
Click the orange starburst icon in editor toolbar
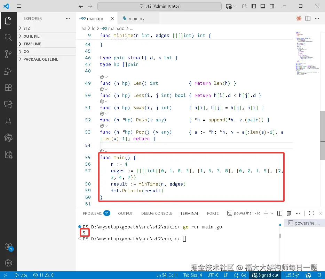click(x=299, y=18)
